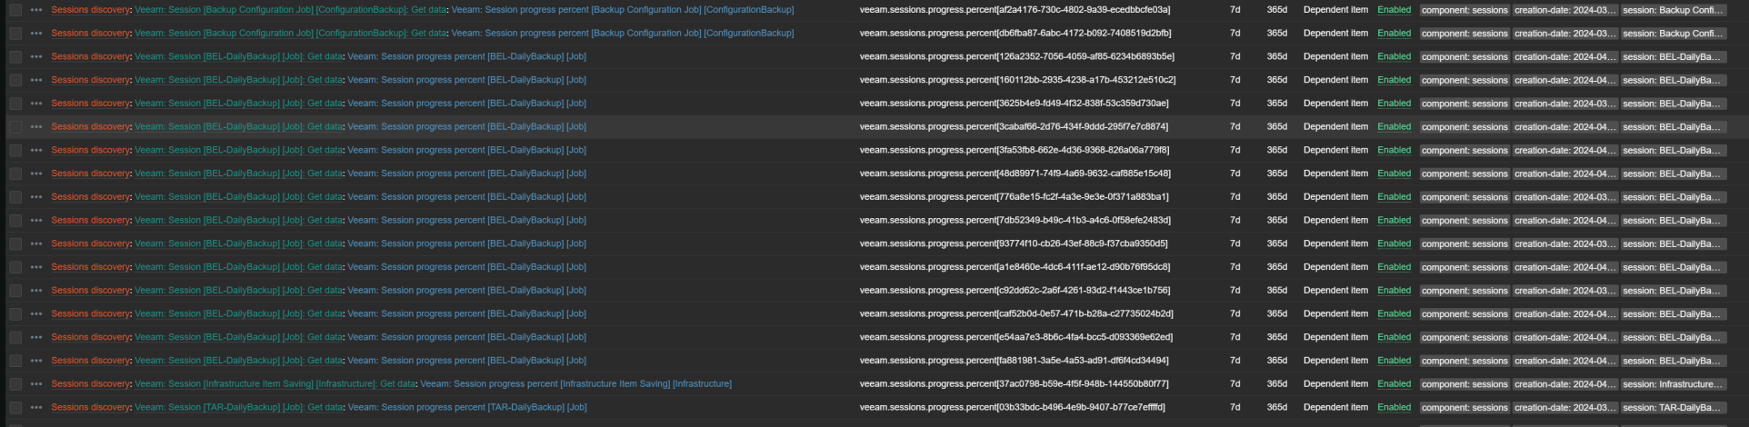Open three-dot menu for item key db6fba87
The width and height of the screenshot is (1749, 427).
click(x=36, y=34)
